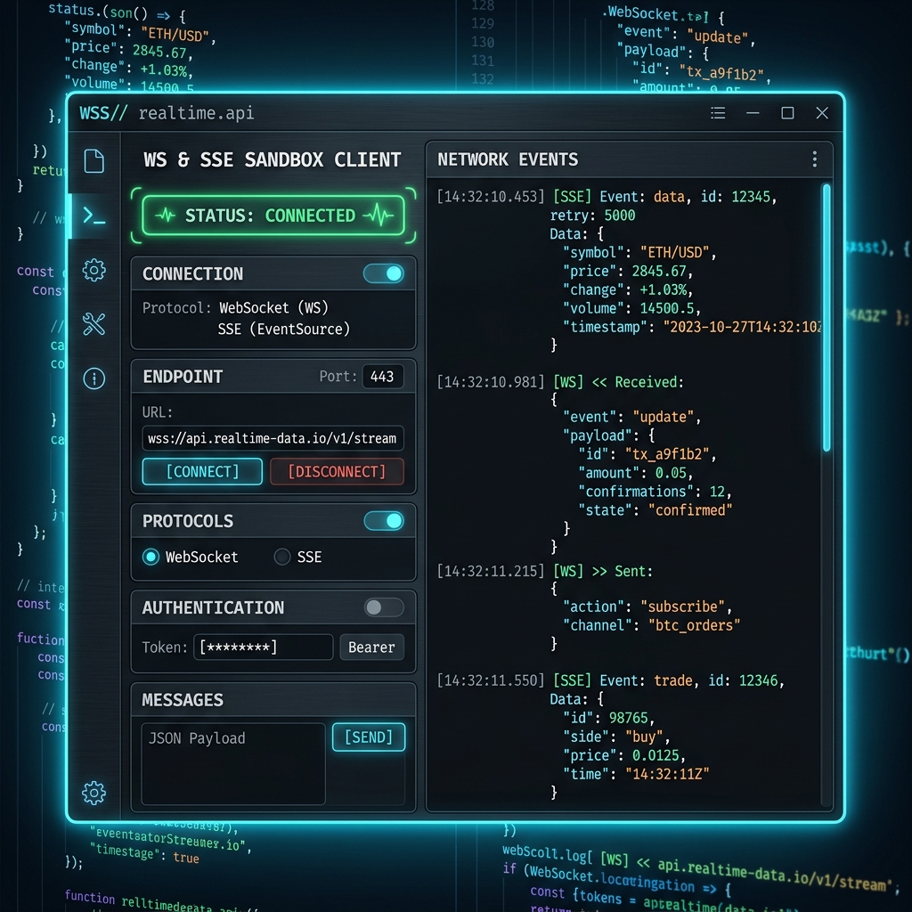
Task: Click the Bearer token type button
Action: [x=371, y=647]
